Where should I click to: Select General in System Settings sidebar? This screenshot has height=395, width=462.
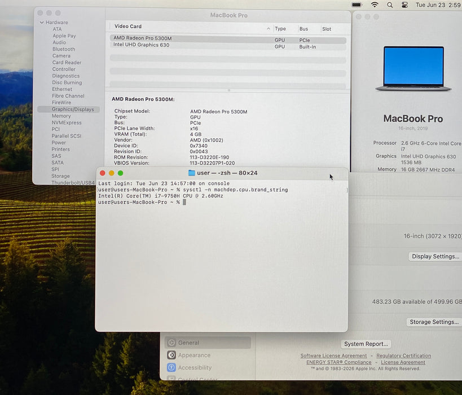[208, 343]
